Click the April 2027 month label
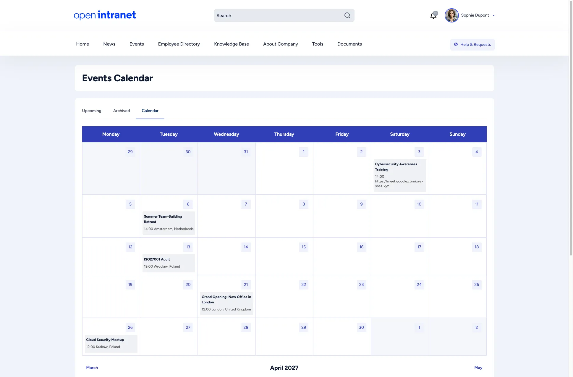This screenshot has height=377, width=573. tap(284, 368)
